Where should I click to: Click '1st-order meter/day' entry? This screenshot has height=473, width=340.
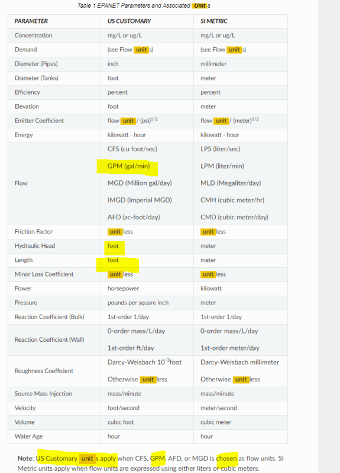point(230,348)
